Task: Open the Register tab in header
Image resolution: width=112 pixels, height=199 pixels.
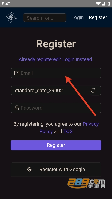Action: 98,17
